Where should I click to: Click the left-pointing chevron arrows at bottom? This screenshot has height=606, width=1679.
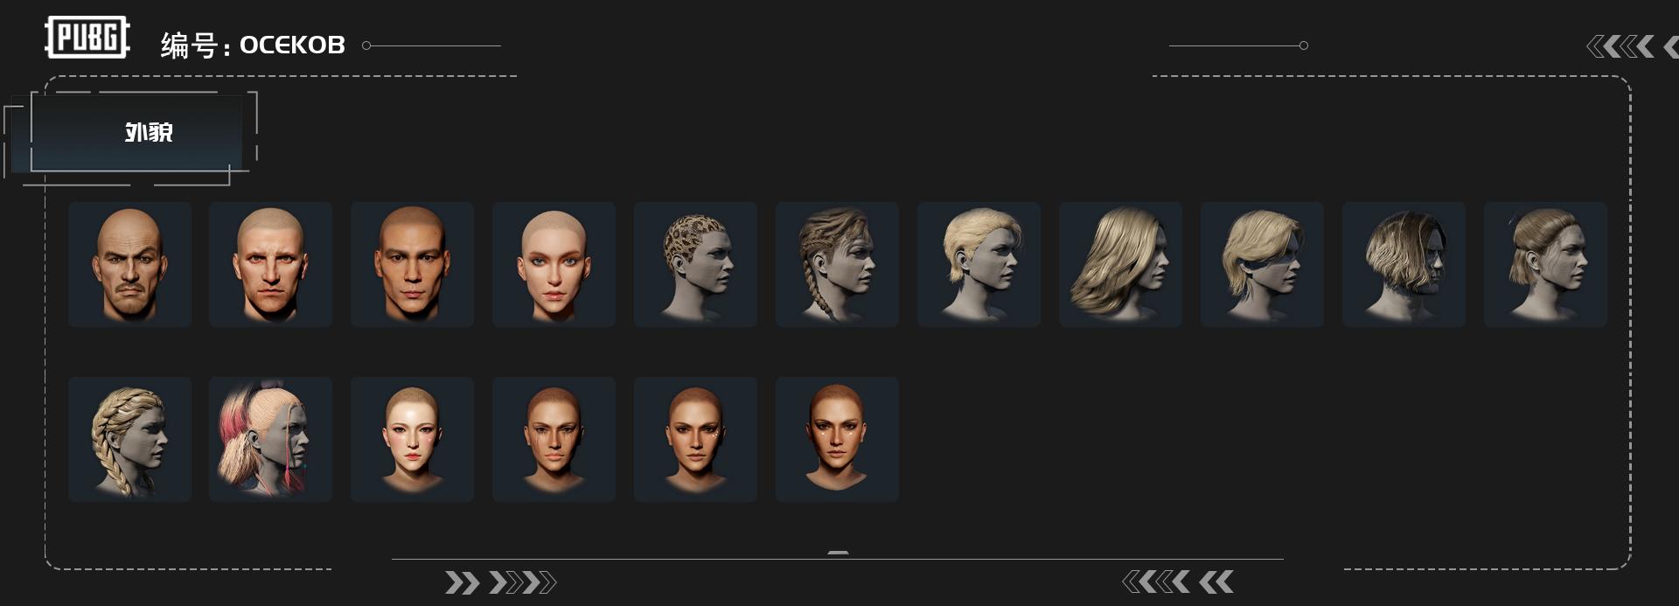coord(1178,582)
